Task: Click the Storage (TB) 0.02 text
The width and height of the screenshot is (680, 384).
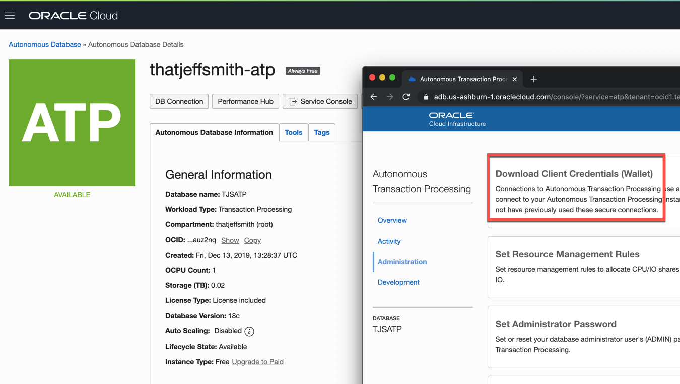Action: [195, 285]
